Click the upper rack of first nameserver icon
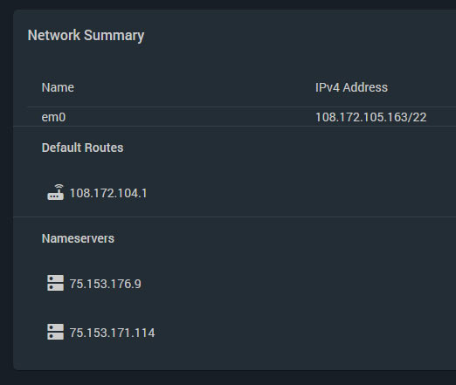Viewport: 456px width, 385px height. click(x=55, y=278)
